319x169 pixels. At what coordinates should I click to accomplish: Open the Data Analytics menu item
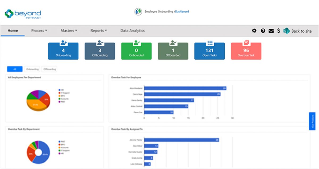(x=132, y=31)
